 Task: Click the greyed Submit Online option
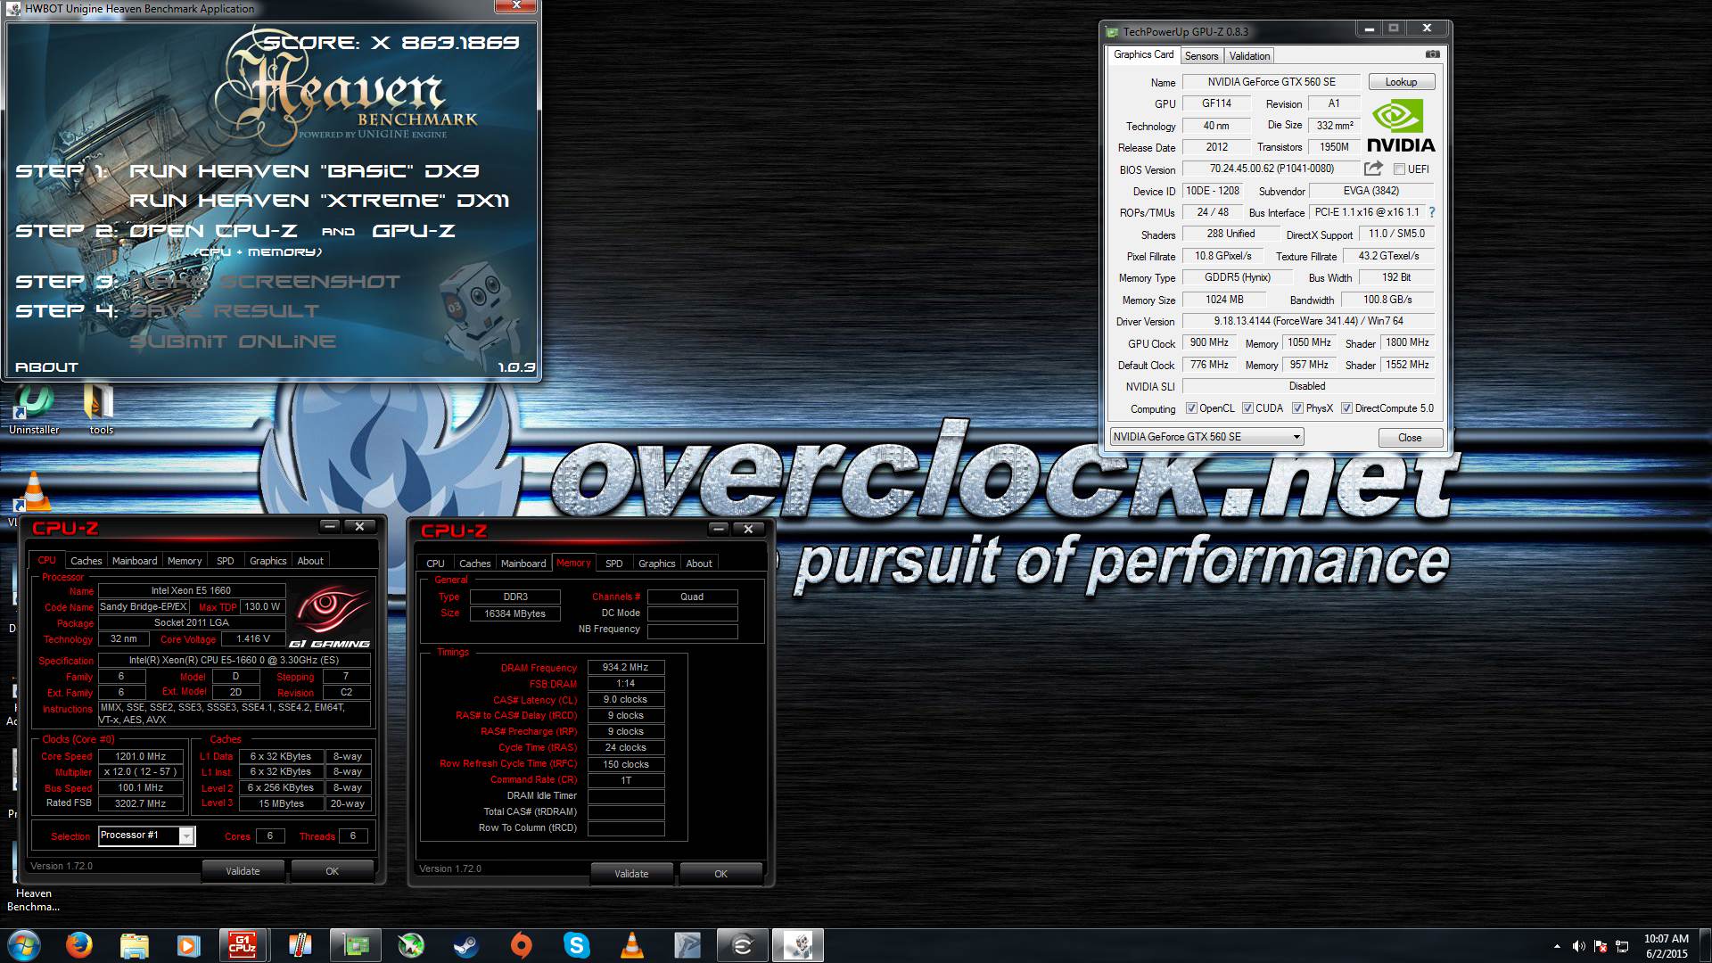pos(233,342)
